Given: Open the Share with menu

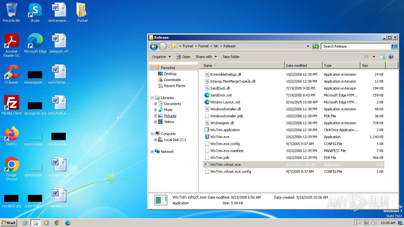Looking at the screenshot, I should coord(206,57).
